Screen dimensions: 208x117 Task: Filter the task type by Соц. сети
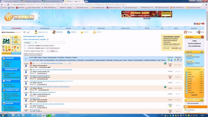click(x=109, y=60)
